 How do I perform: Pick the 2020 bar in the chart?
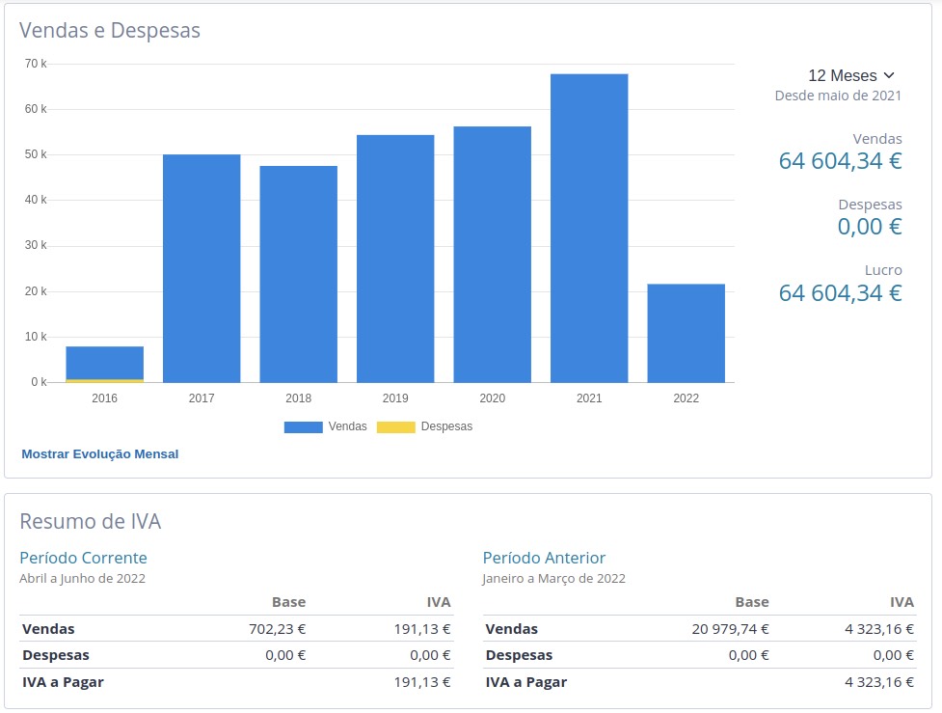coord(492,255)
